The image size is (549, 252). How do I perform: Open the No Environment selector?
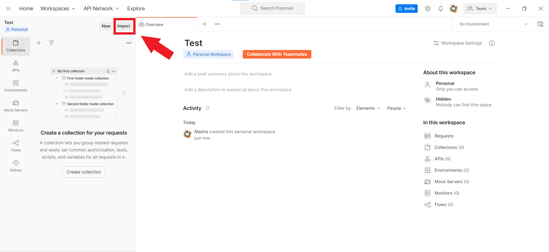point(494,24)
